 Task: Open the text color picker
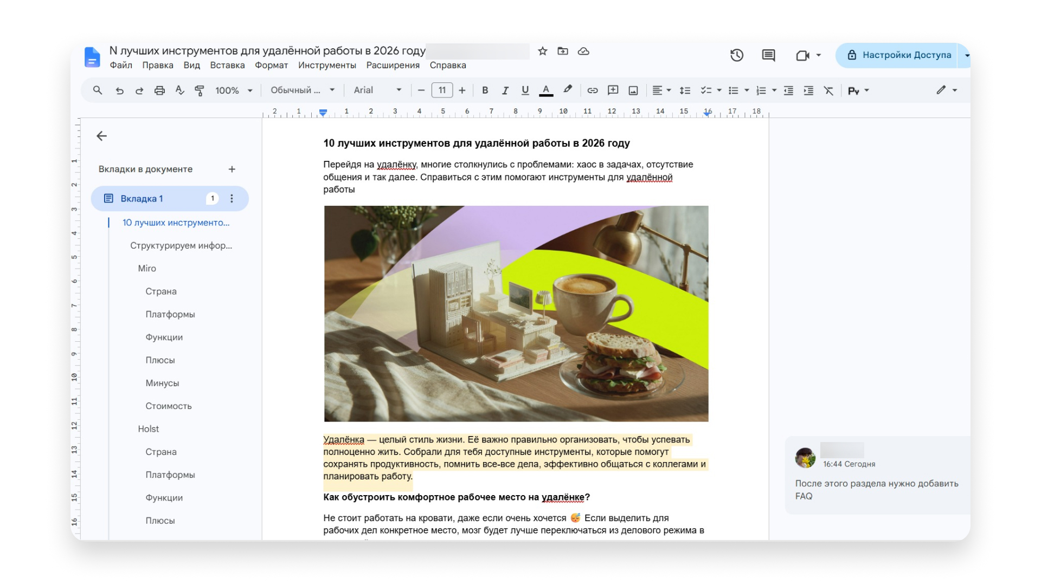(546, 90)
